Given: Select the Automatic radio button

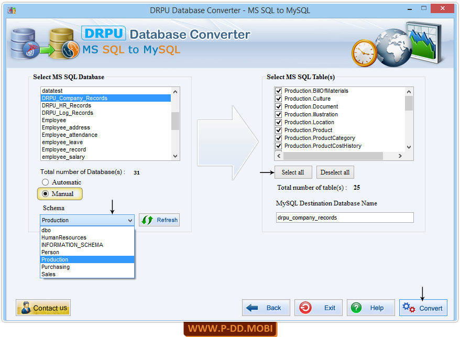Looking at the screenshot, I should [45, 182].
